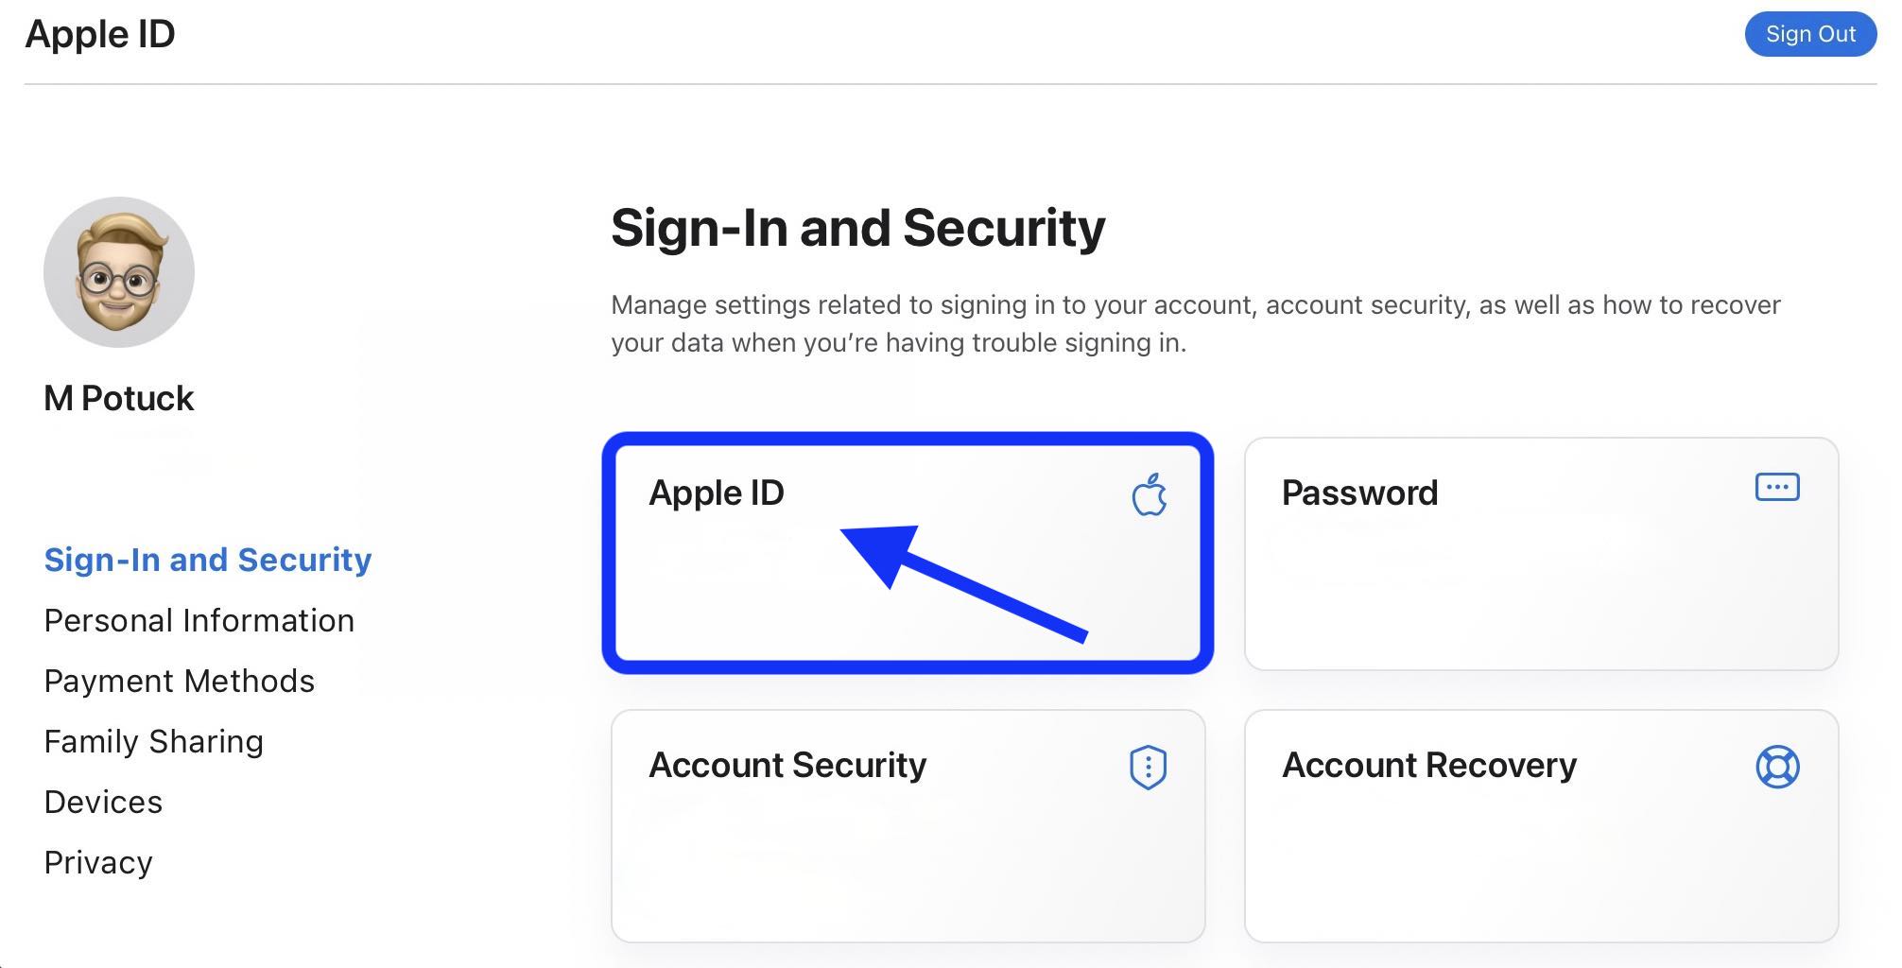Viewport: 1902px width, 968px height.
Task: Click the ellipsis password icon on Password card
Action: pyautogui.click(x=1778, y=487)
